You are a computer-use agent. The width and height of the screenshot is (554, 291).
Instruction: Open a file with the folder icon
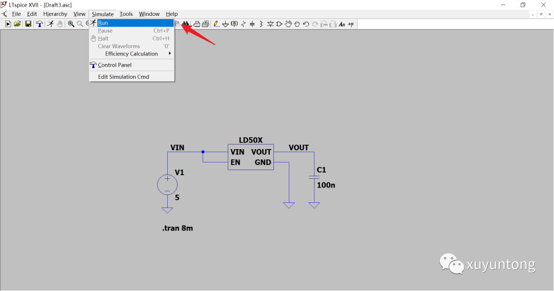17,24
